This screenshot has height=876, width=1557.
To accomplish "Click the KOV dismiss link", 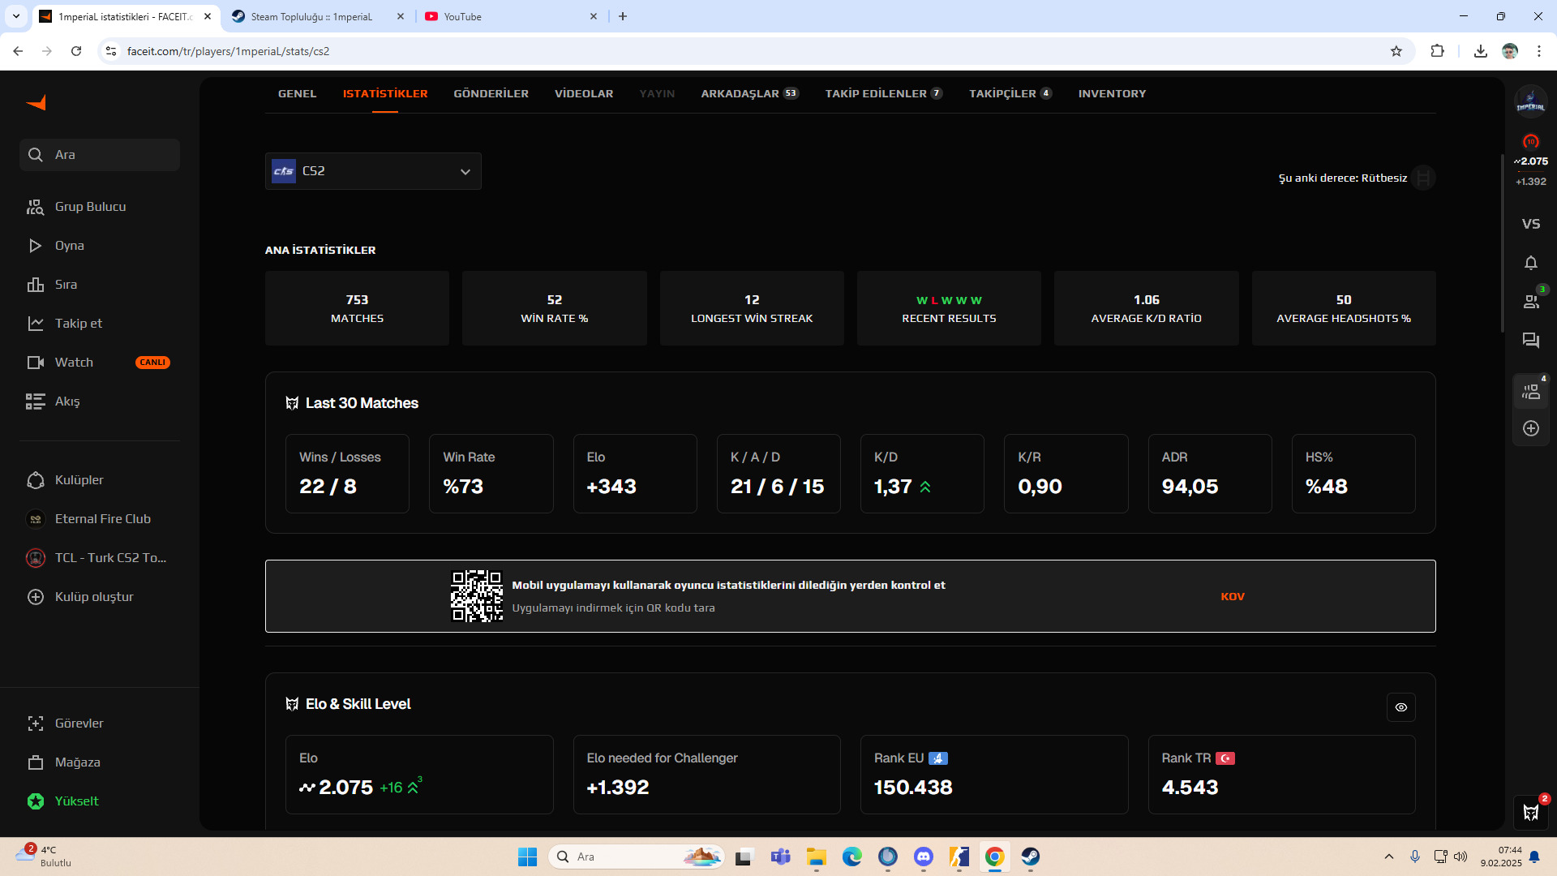I will pyautogui.click(x=1232, y=597).
